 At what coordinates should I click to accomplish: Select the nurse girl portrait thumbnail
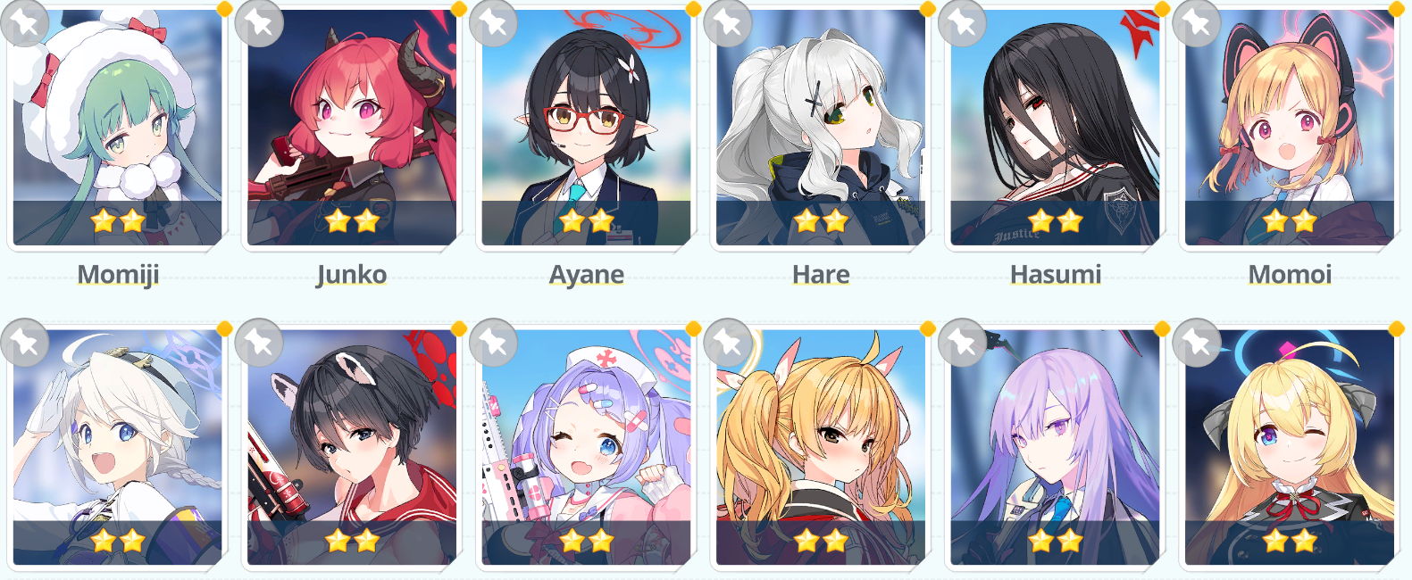[586, 447]
